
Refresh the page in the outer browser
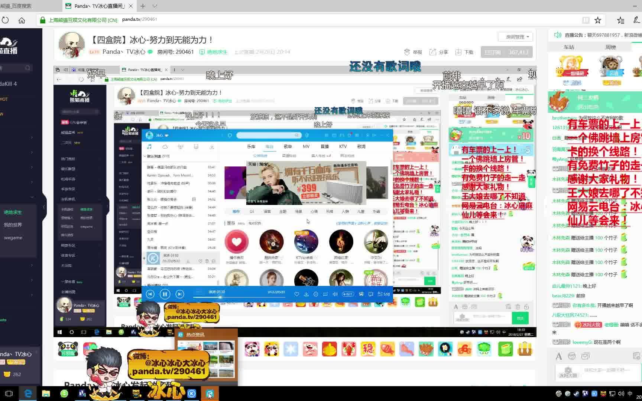(5, 20)
